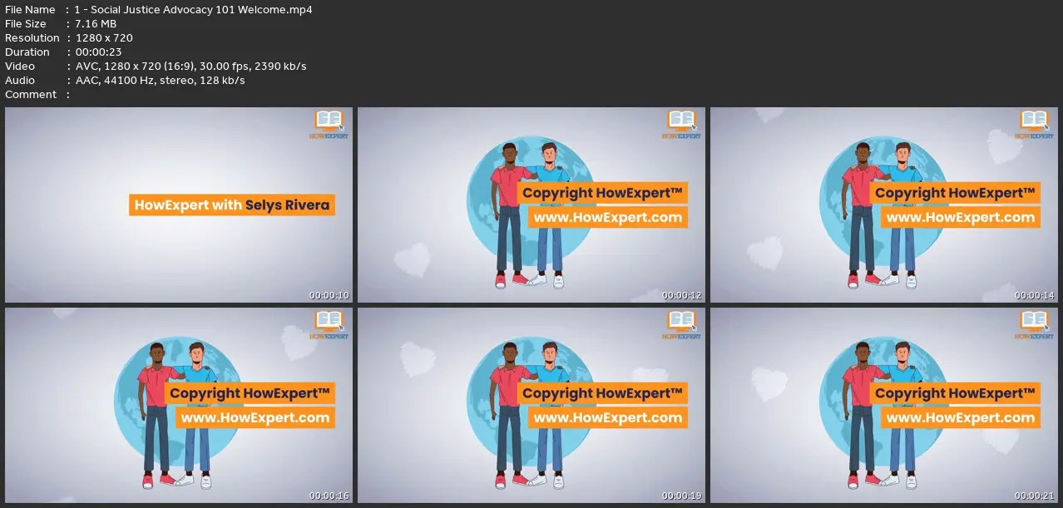Click 'www.HowExpert.com' in the 00:00:16 frame

pyautogui.click(x=255, y=418)
